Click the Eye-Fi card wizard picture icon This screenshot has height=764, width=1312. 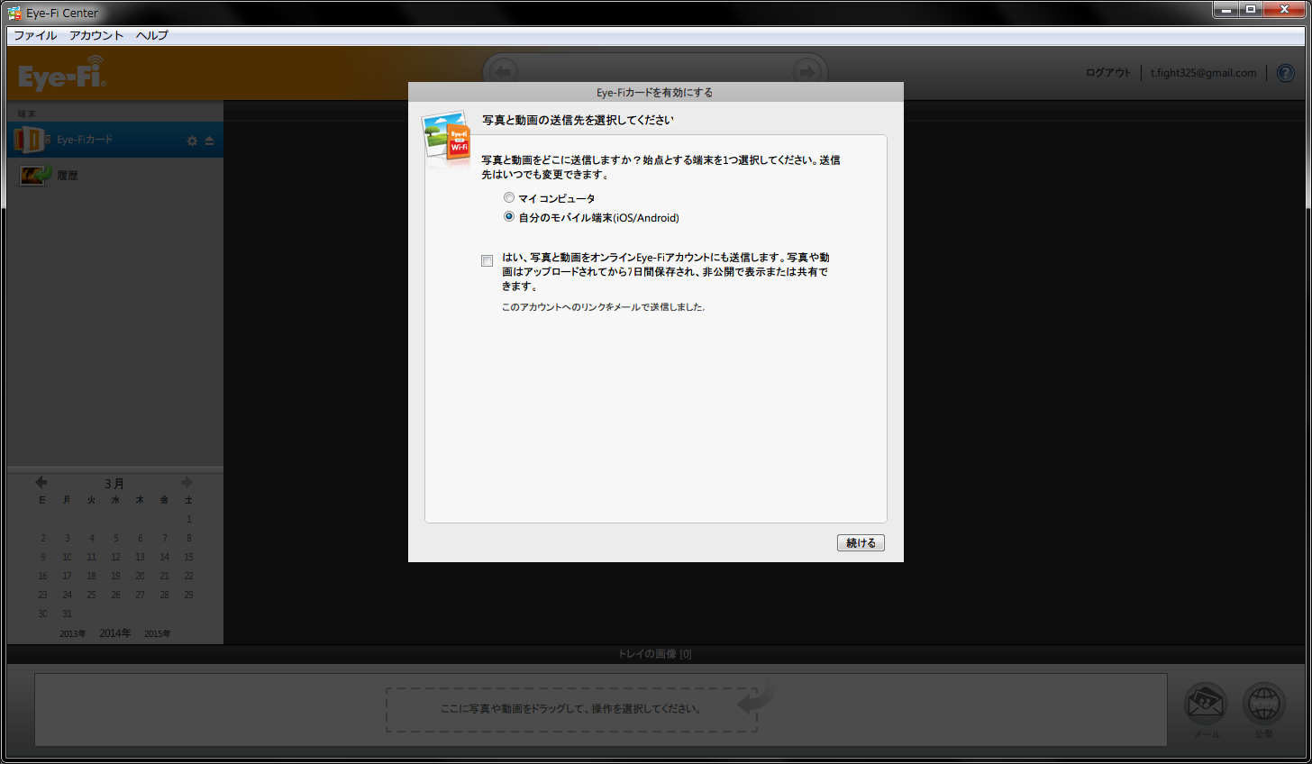click(446, 140)
